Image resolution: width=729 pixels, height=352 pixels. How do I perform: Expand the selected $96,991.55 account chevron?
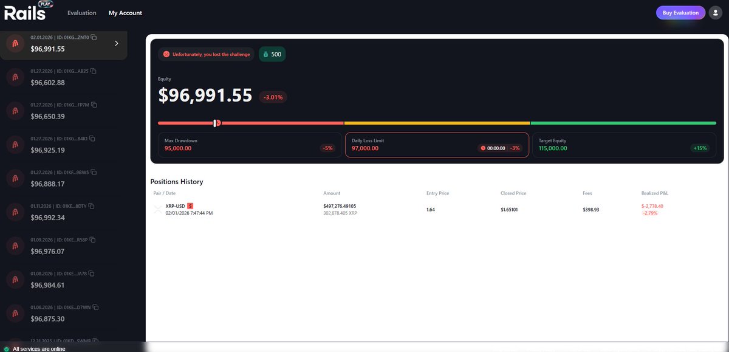(116, 43)
